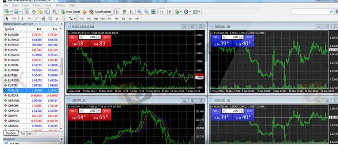Open the View menu
This screenshot has height=145, width=338.
click(15, 5)
